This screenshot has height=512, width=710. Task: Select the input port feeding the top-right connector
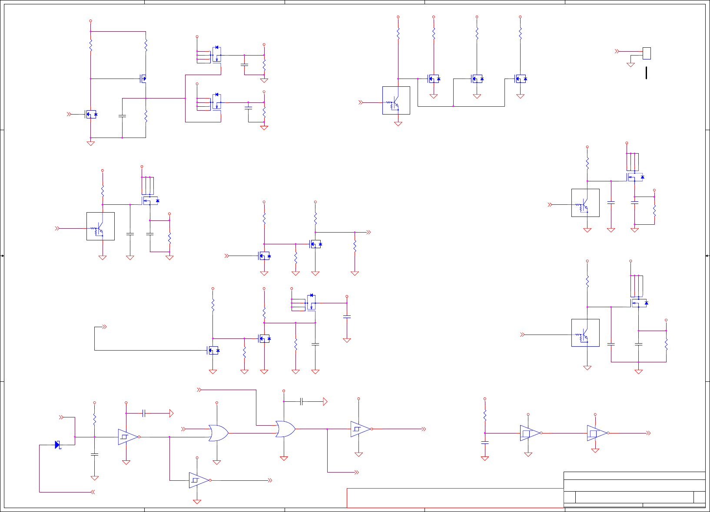tap(617, 51)
